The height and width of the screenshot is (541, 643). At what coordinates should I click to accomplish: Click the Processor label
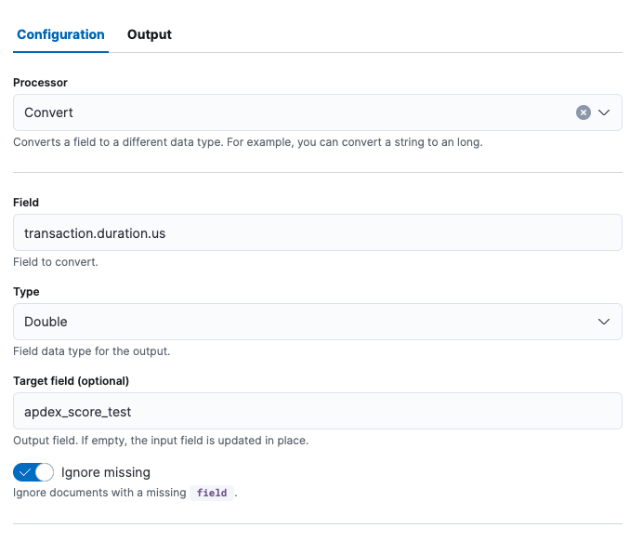click(40, 83)
